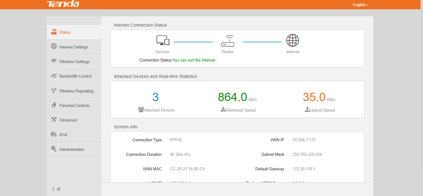Select the Status house icon in sidebar
Viewport: 423px width, 196px height.
pos(54,32)
